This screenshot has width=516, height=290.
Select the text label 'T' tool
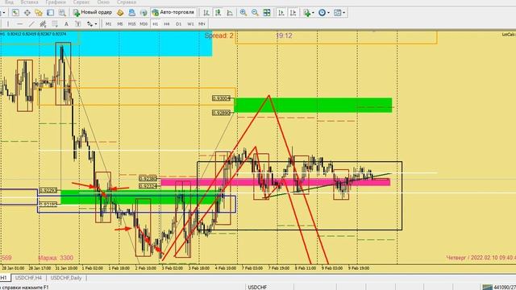[x=78, y=24]
